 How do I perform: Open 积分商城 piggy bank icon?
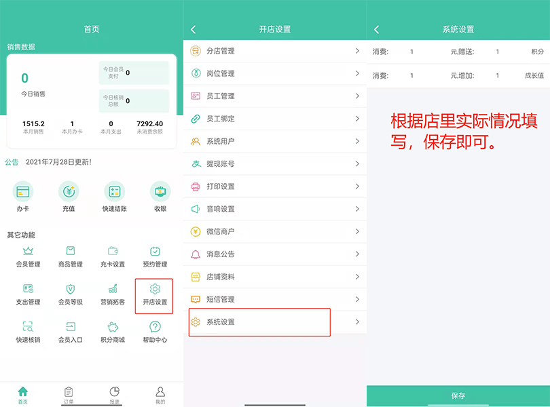tap(113, 327)
